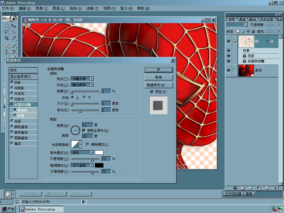Open the 样式 bevel style dropdown
This screenshot has width=284, height=213.
tap(92, 79)
